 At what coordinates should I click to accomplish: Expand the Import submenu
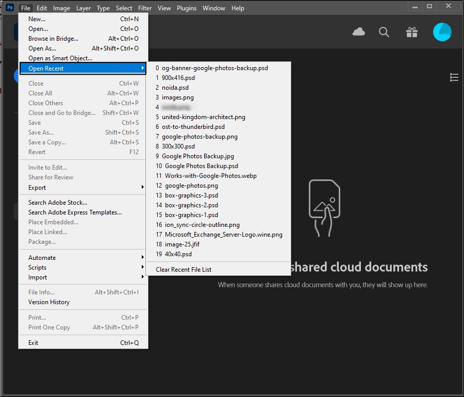tap(37, 277)
